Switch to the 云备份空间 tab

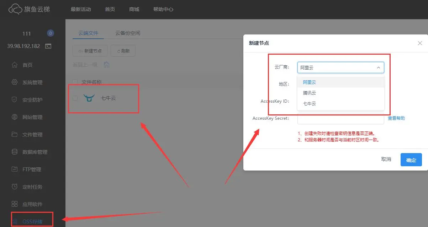(x=128, y=33)
